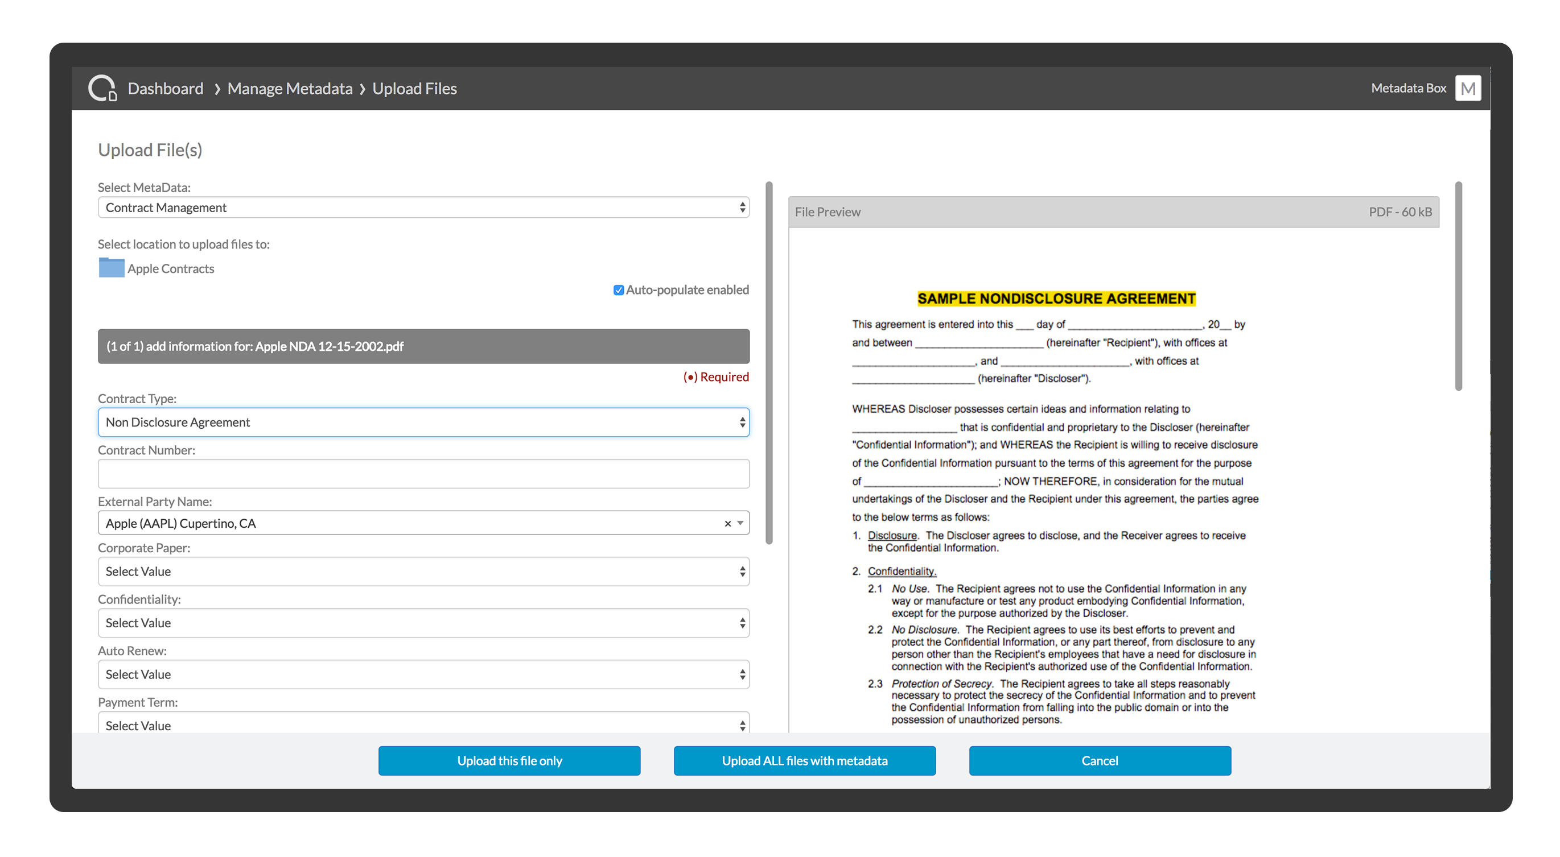This screenshot has width=1560, height=857.
Task: Expand the External Party Name dropdown arrow
Action: click(x=740, y=524)
